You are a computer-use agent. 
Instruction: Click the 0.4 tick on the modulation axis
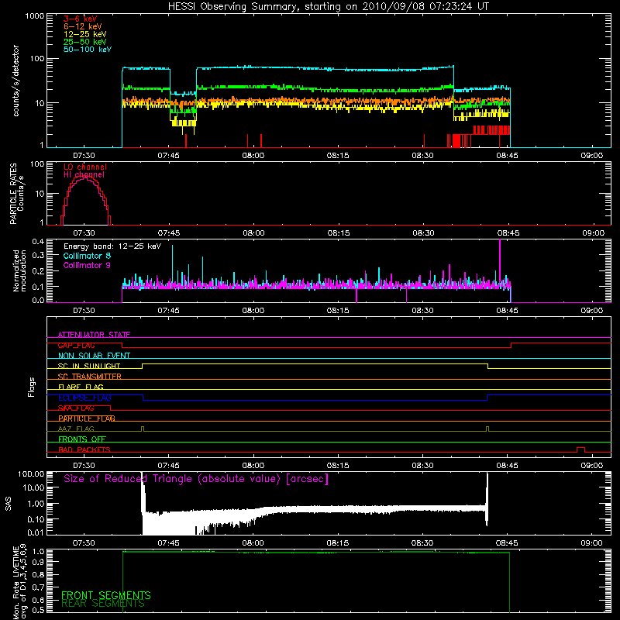(38, 242)
